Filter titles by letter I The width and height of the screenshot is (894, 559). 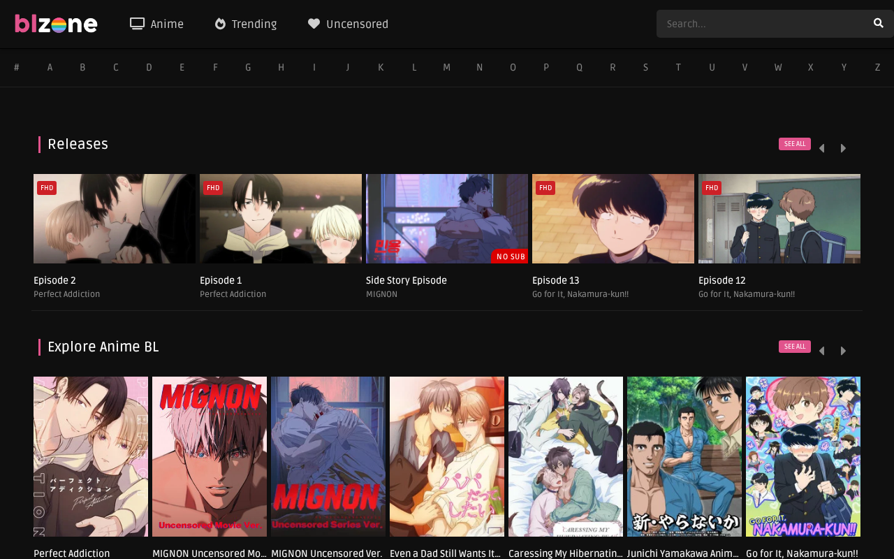point(314,68)
